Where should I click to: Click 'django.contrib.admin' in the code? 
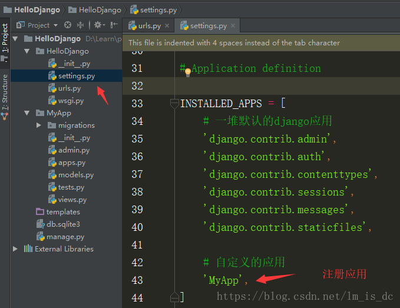tap(267, 139)
